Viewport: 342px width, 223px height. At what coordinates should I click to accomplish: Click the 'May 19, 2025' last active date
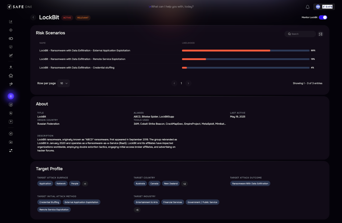[237, 117]
